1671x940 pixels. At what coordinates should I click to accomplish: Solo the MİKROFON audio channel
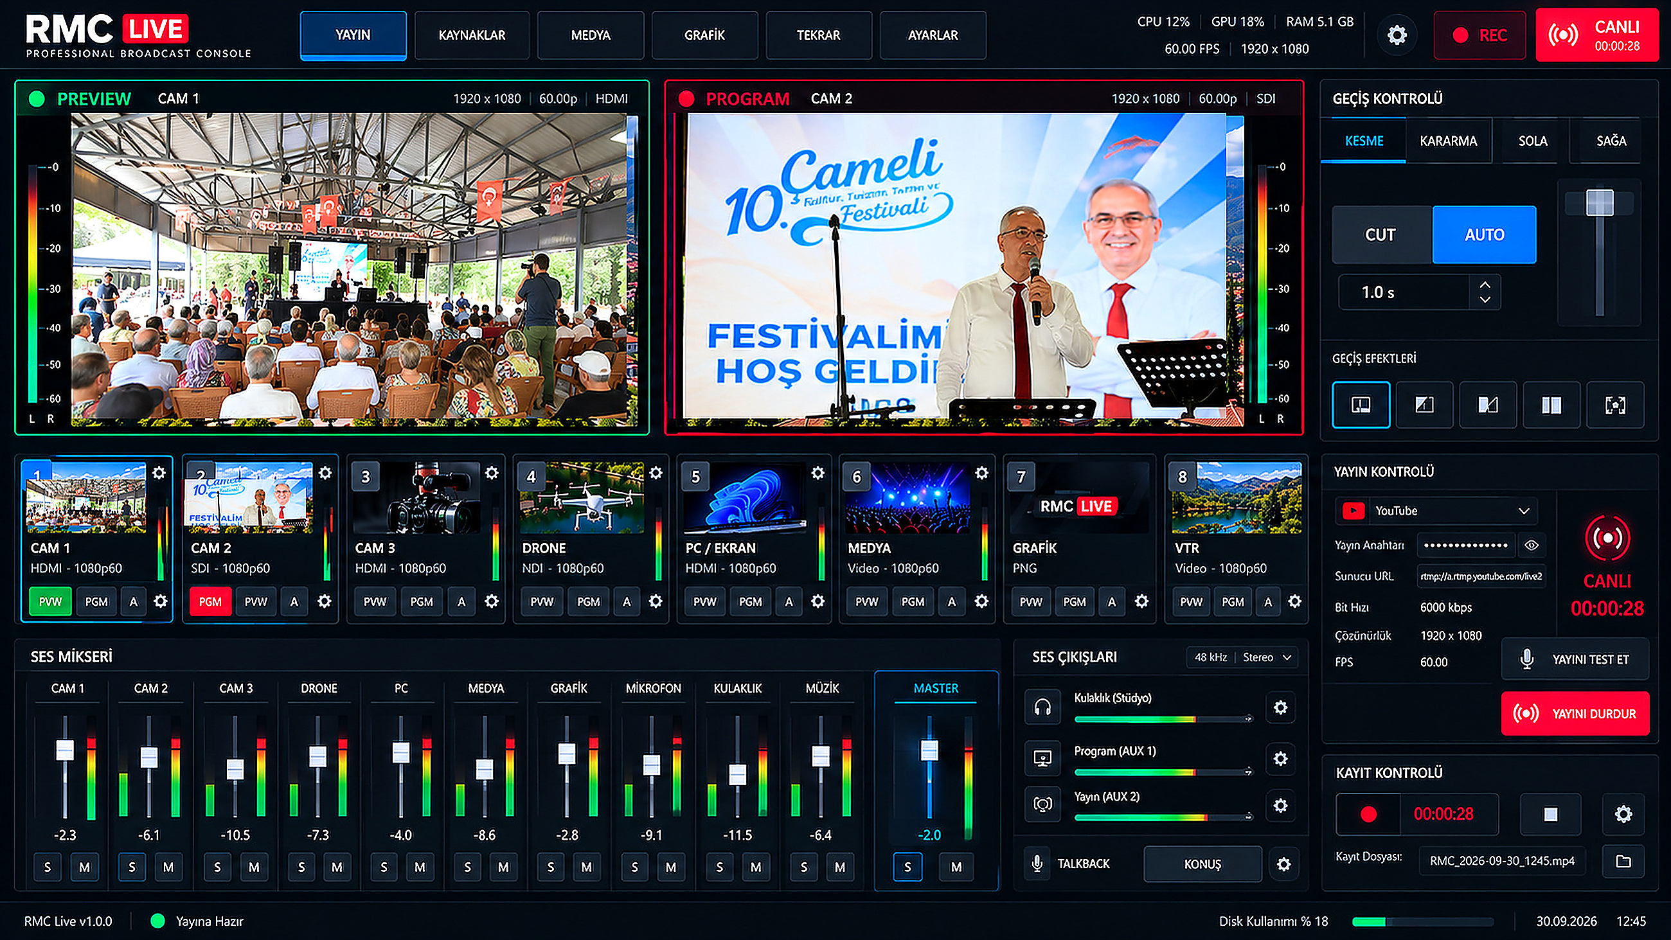click(x=634, y=867)
